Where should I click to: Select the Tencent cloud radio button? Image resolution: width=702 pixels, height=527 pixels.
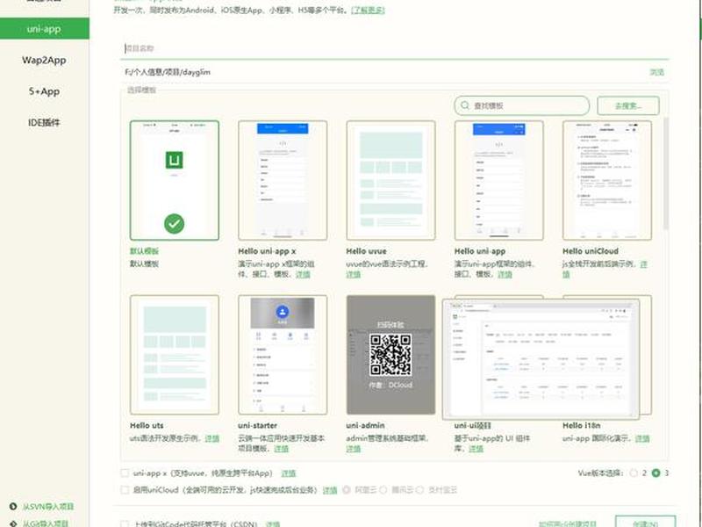(383, 490)
